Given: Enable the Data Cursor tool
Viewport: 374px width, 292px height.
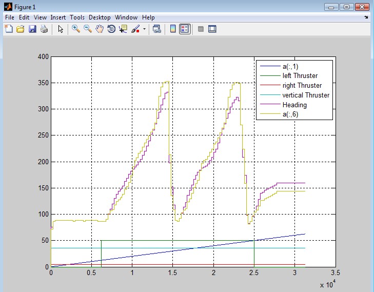Looking at the screenshot, I should (123, 29).
